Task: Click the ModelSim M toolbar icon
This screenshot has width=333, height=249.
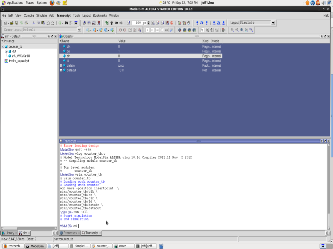Action: tap(76, 23)
